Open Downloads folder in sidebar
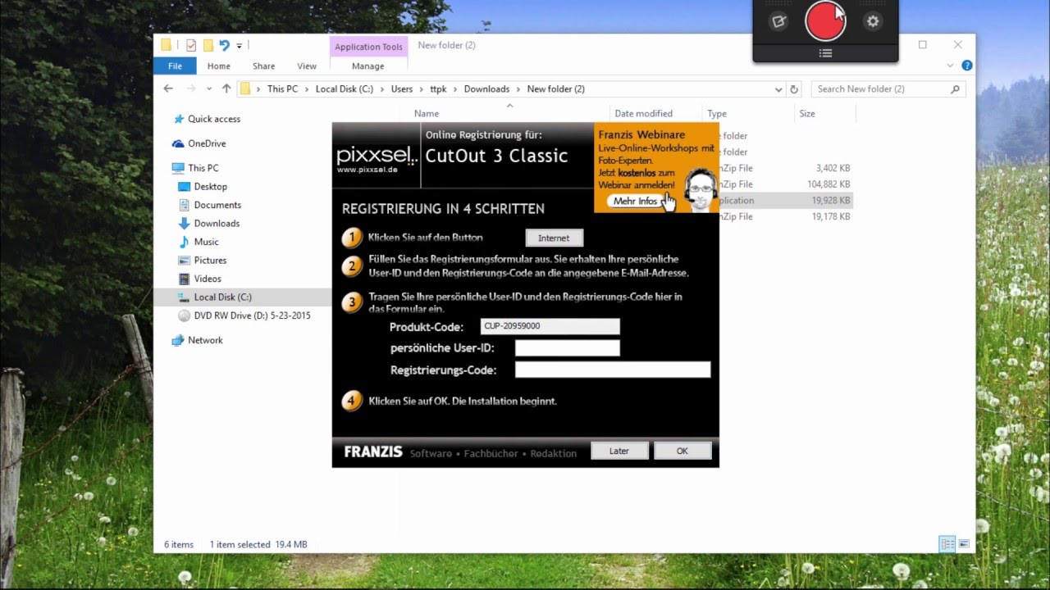Viewport: 1050px width, 590px height. coord(217,224)
